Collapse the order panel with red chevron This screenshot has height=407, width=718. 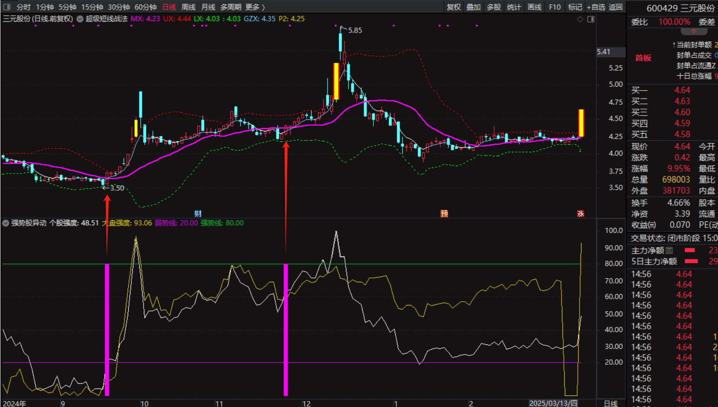point(694,32)
